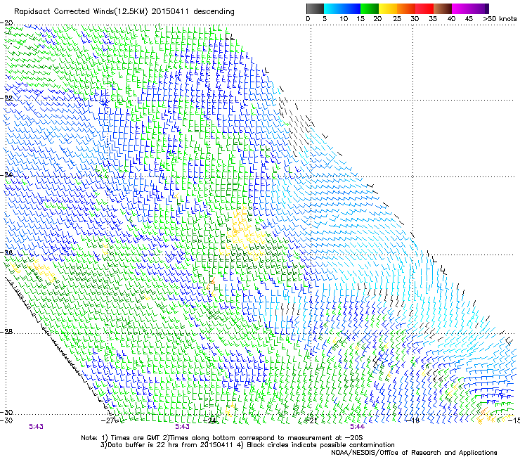The height and width of the screenshot is (457, 520).
Task: Click the "-24" latitude label on left axis
Action: (x=6, y=174)
